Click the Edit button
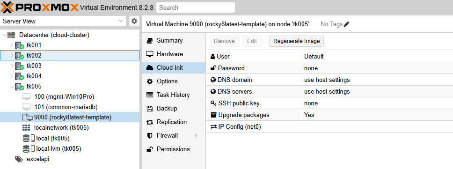453x169 pixels. pos(252,41)
